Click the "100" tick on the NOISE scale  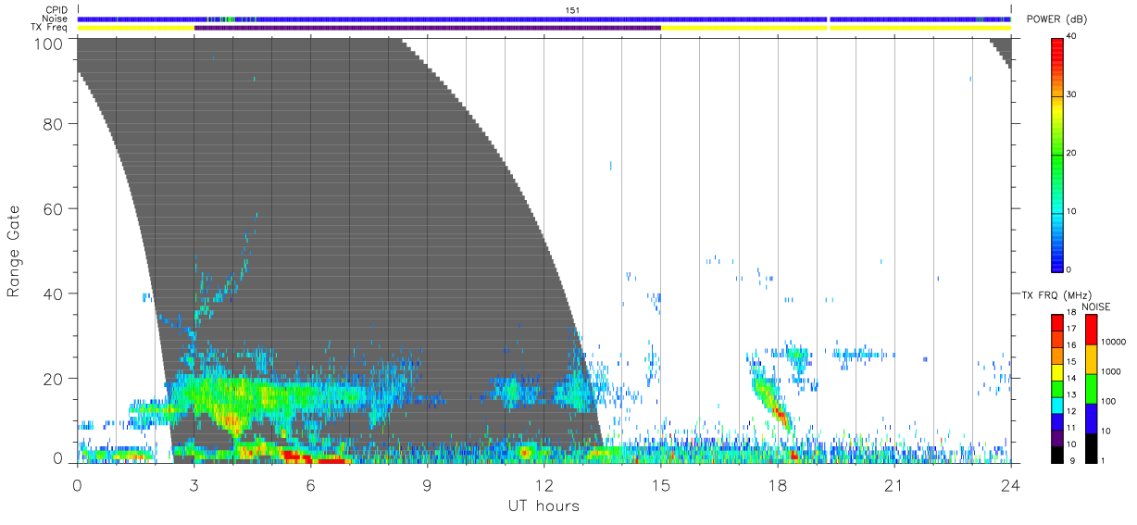click(1110, 401)
